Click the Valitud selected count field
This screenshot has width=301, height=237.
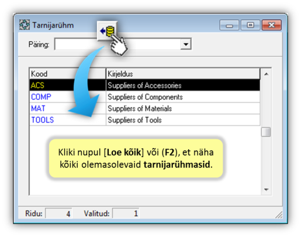click(x=126, y=214)
